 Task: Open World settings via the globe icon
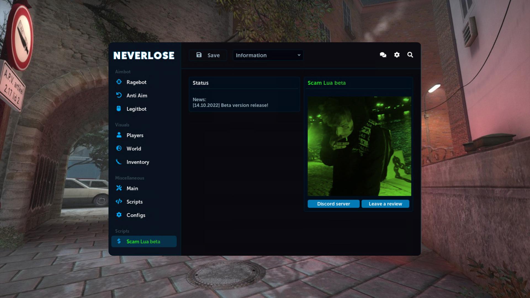[119, 148]
